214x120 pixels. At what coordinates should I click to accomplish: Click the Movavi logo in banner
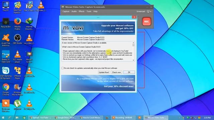point(73,28)
